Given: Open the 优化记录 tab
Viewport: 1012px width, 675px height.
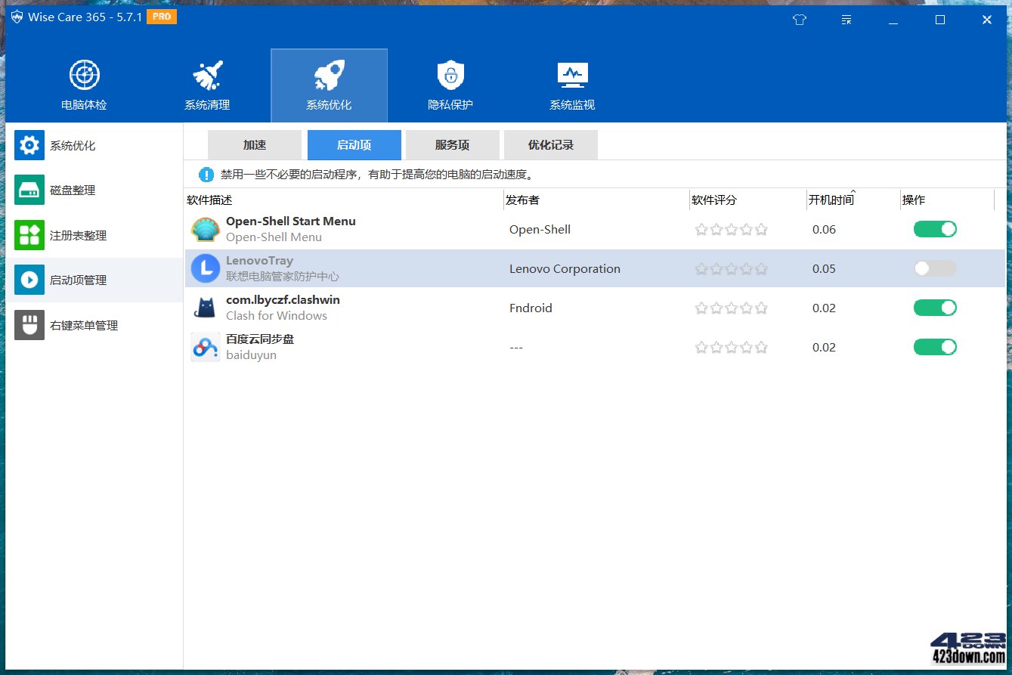Looking at the screenshot, I should tap(550, 144).
